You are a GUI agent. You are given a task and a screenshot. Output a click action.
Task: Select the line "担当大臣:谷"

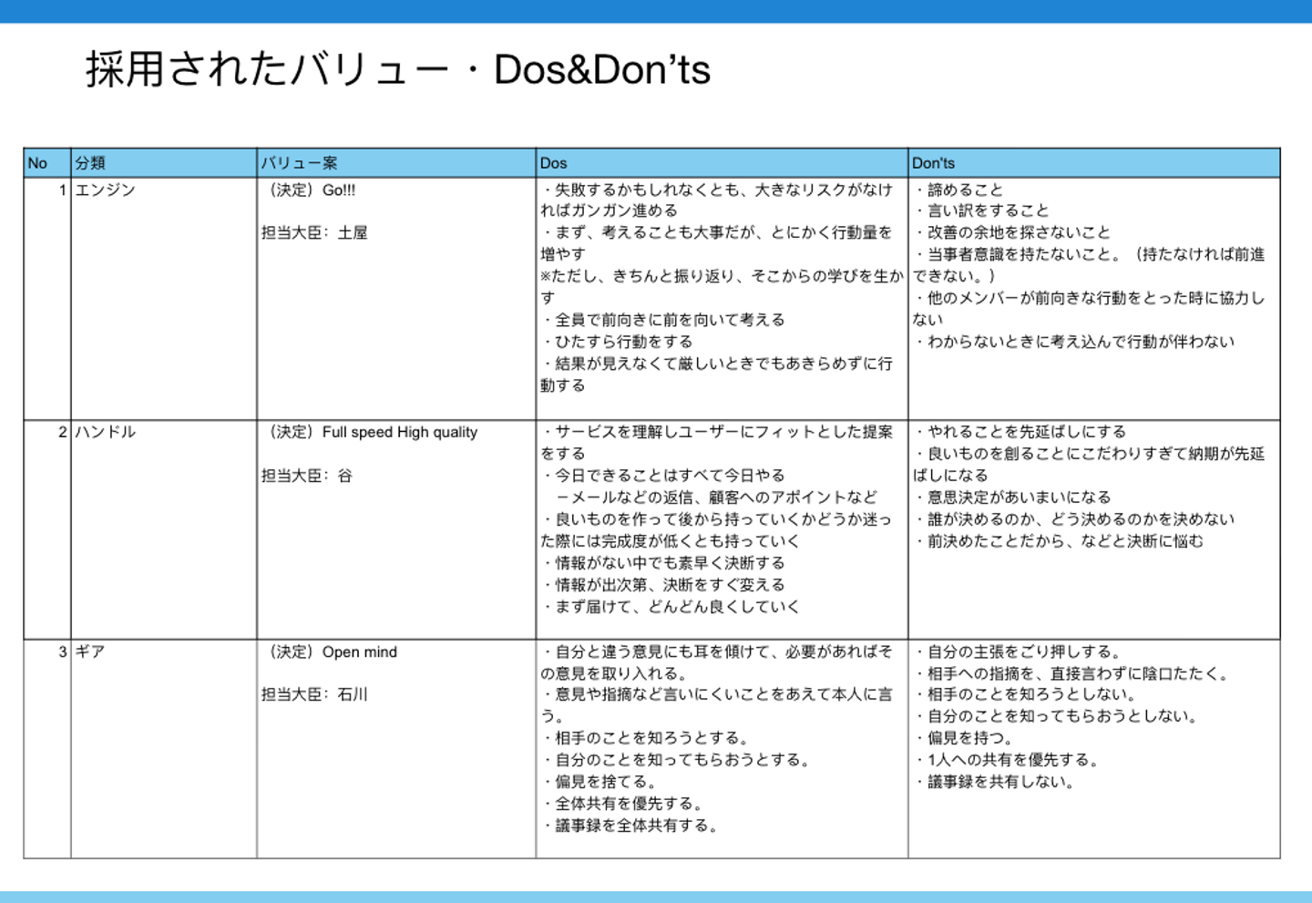pyautogui.click(x=307, y=476)
